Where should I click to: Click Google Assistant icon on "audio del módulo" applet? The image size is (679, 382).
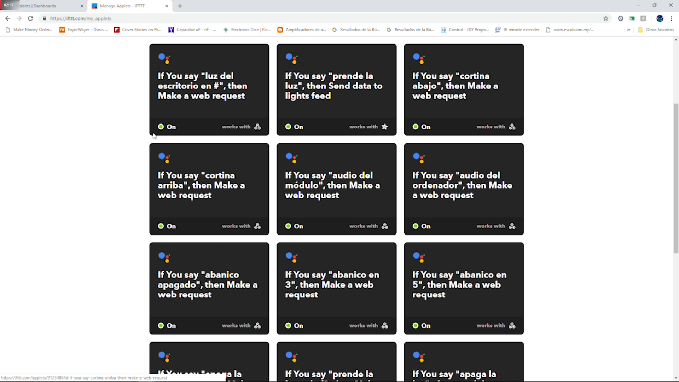[x=292, y=158]
